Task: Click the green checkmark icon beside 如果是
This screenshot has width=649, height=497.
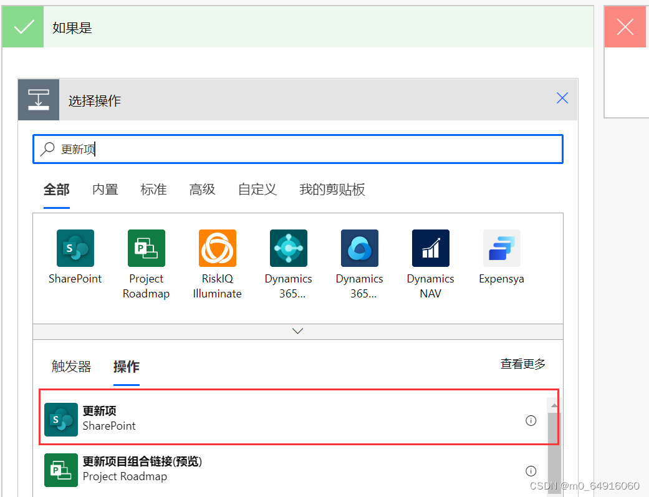Action: pos(23,27)
